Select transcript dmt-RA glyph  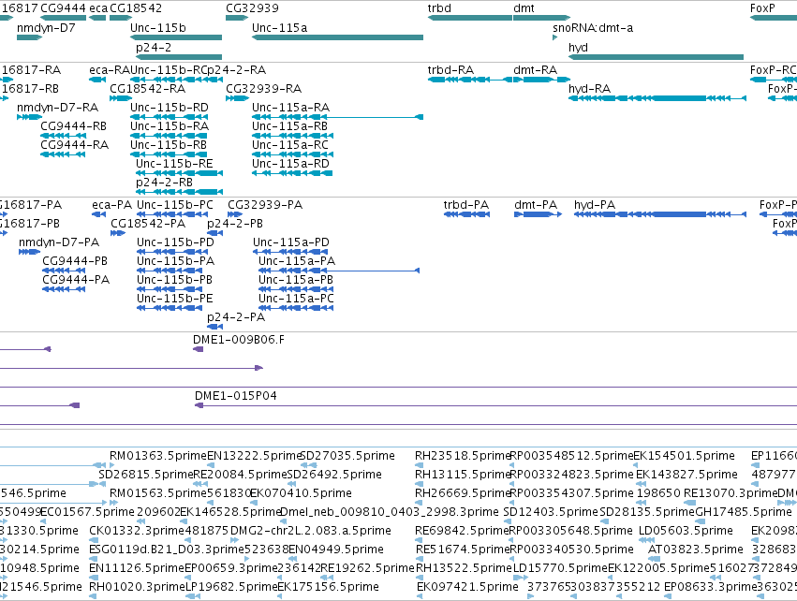pyautogui.click(x=542, y=80)
